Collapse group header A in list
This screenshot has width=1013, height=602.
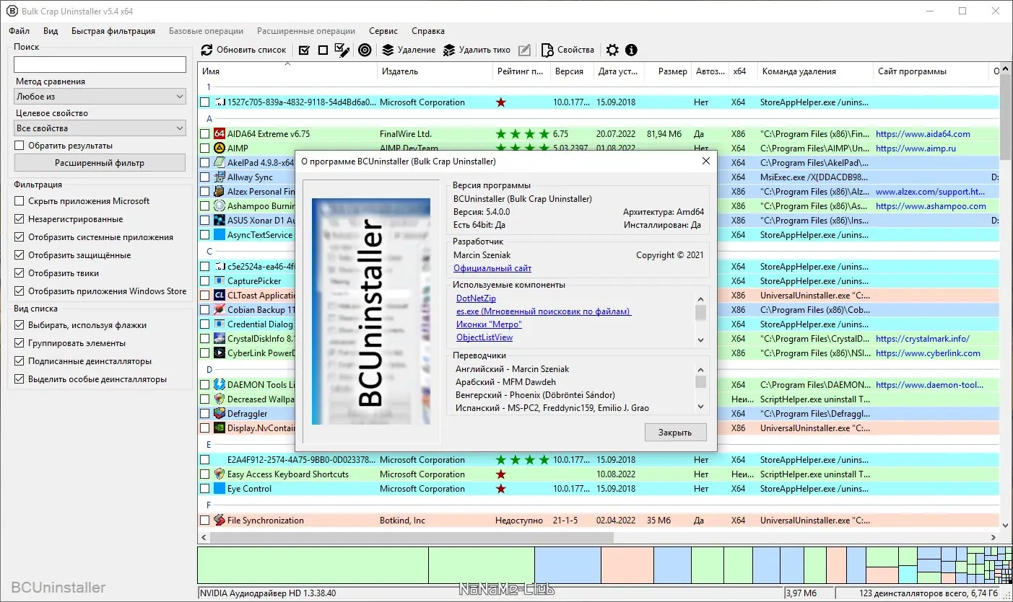pos(209,118)
